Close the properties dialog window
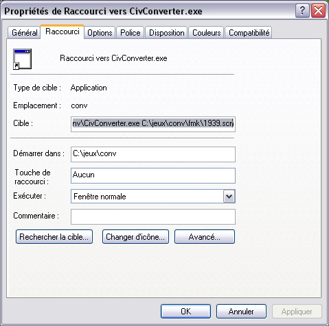Screen dimensions: 329x326 (x=318, y=10)
